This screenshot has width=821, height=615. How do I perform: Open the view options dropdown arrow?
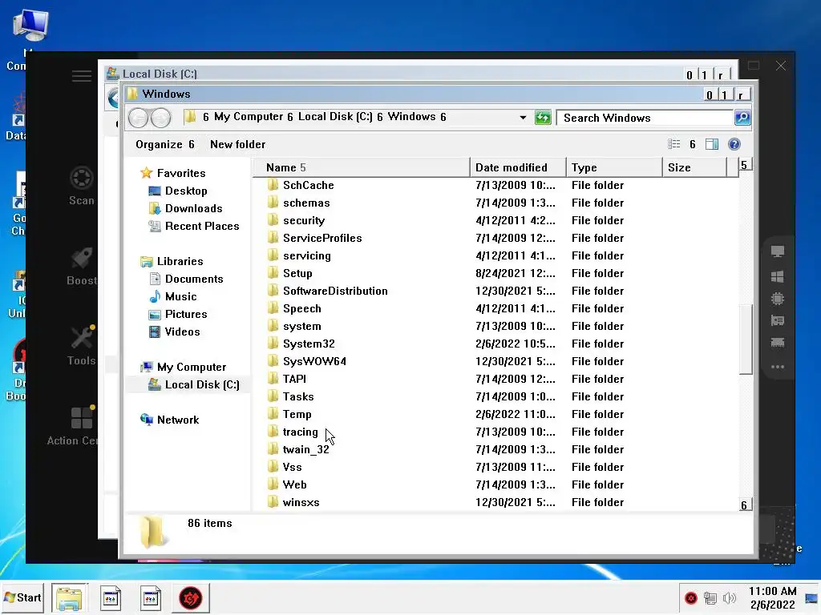coord(692,144)
